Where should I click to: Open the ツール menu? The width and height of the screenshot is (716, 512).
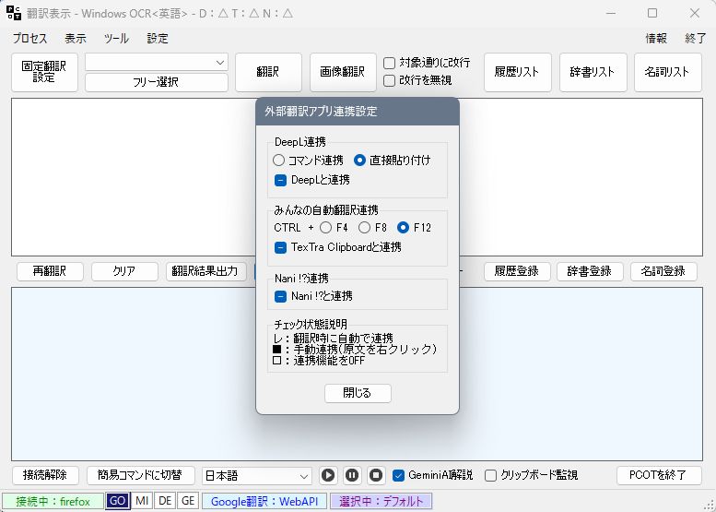[x=116, y=39]
